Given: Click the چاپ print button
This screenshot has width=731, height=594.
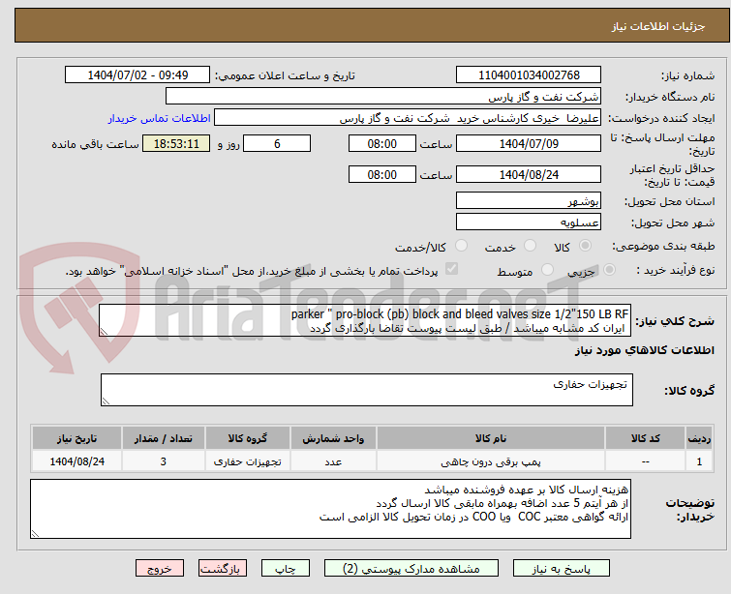Looking at the screenshot, I should [286, 569].
